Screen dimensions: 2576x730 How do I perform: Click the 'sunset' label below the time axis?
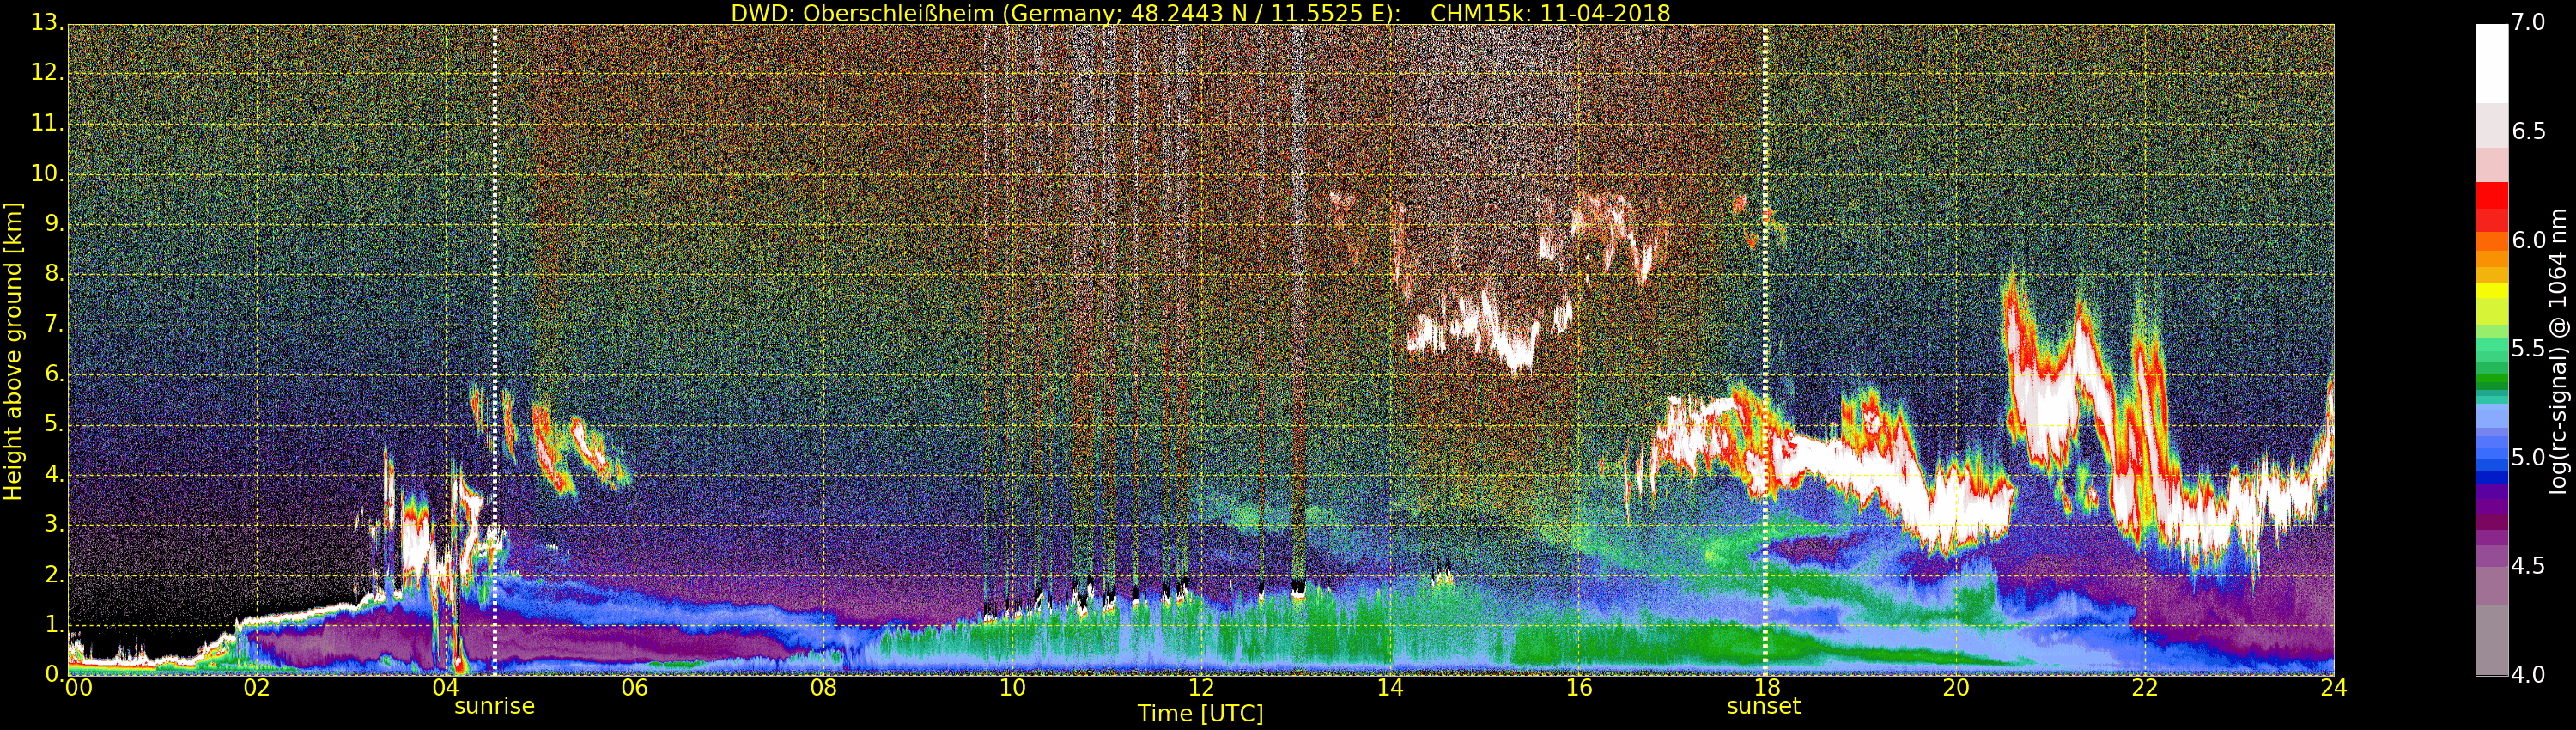[x=1763, y=706]
